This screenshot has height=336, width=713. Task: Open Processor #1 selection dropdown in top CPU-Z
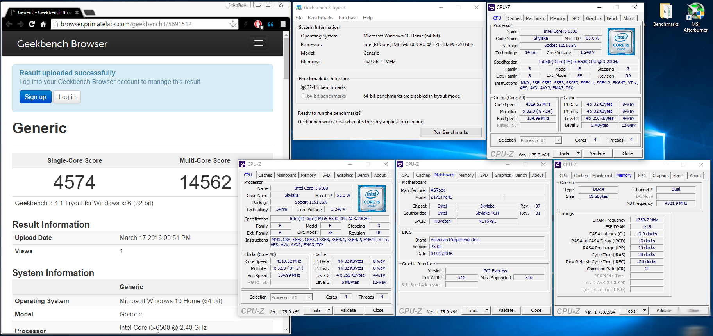(541, 140)
